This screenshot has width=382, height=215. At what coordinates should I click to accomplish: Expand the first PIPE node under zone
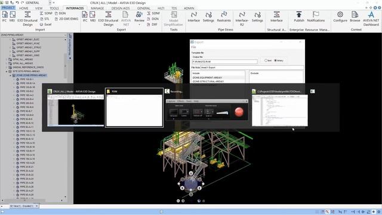tap(14, 79)
